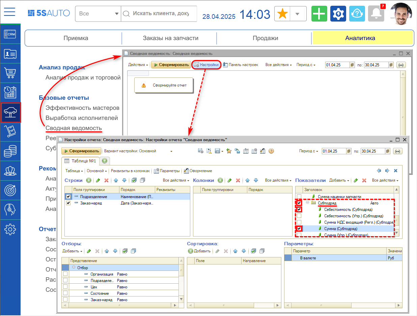Screen dimensions: 417x316
Task: Click the Сформировать button in settings window
Action: [x=81, y=151]
